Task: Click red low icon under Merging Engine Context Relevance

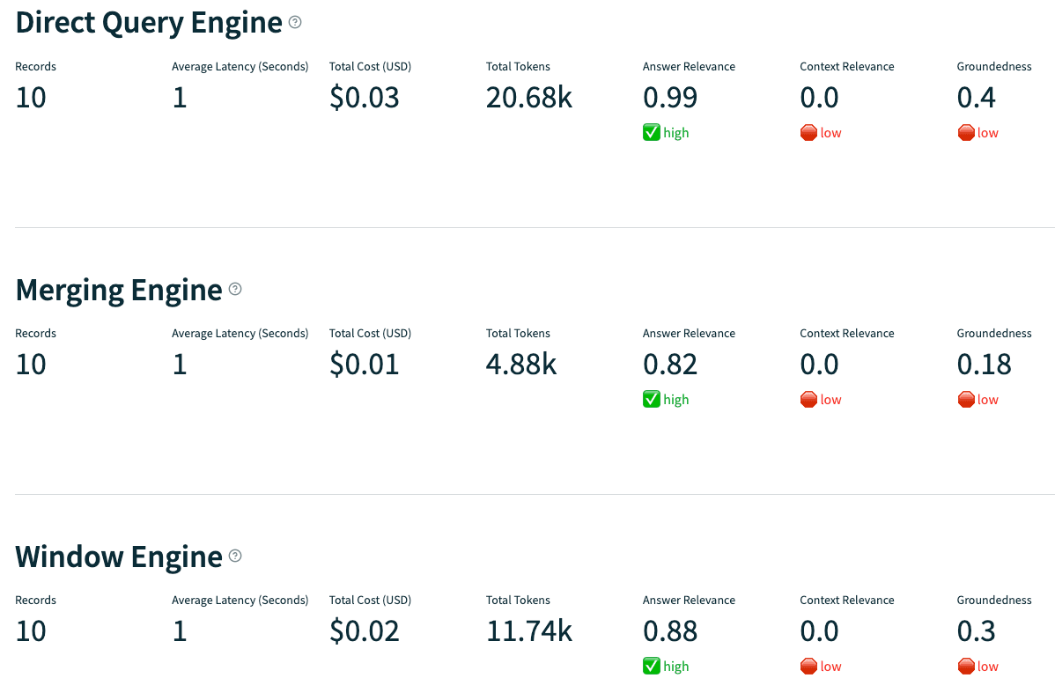Action: click(808, 400)
